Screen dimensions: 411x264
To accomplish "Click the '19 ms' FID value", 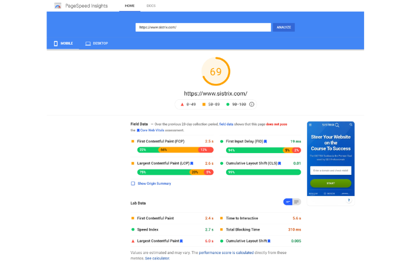I will tap(295, 141).
